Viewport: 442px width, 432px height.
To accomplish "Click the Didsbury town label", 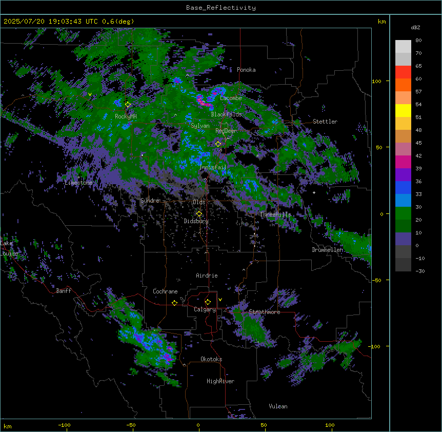I will (196, 221).
